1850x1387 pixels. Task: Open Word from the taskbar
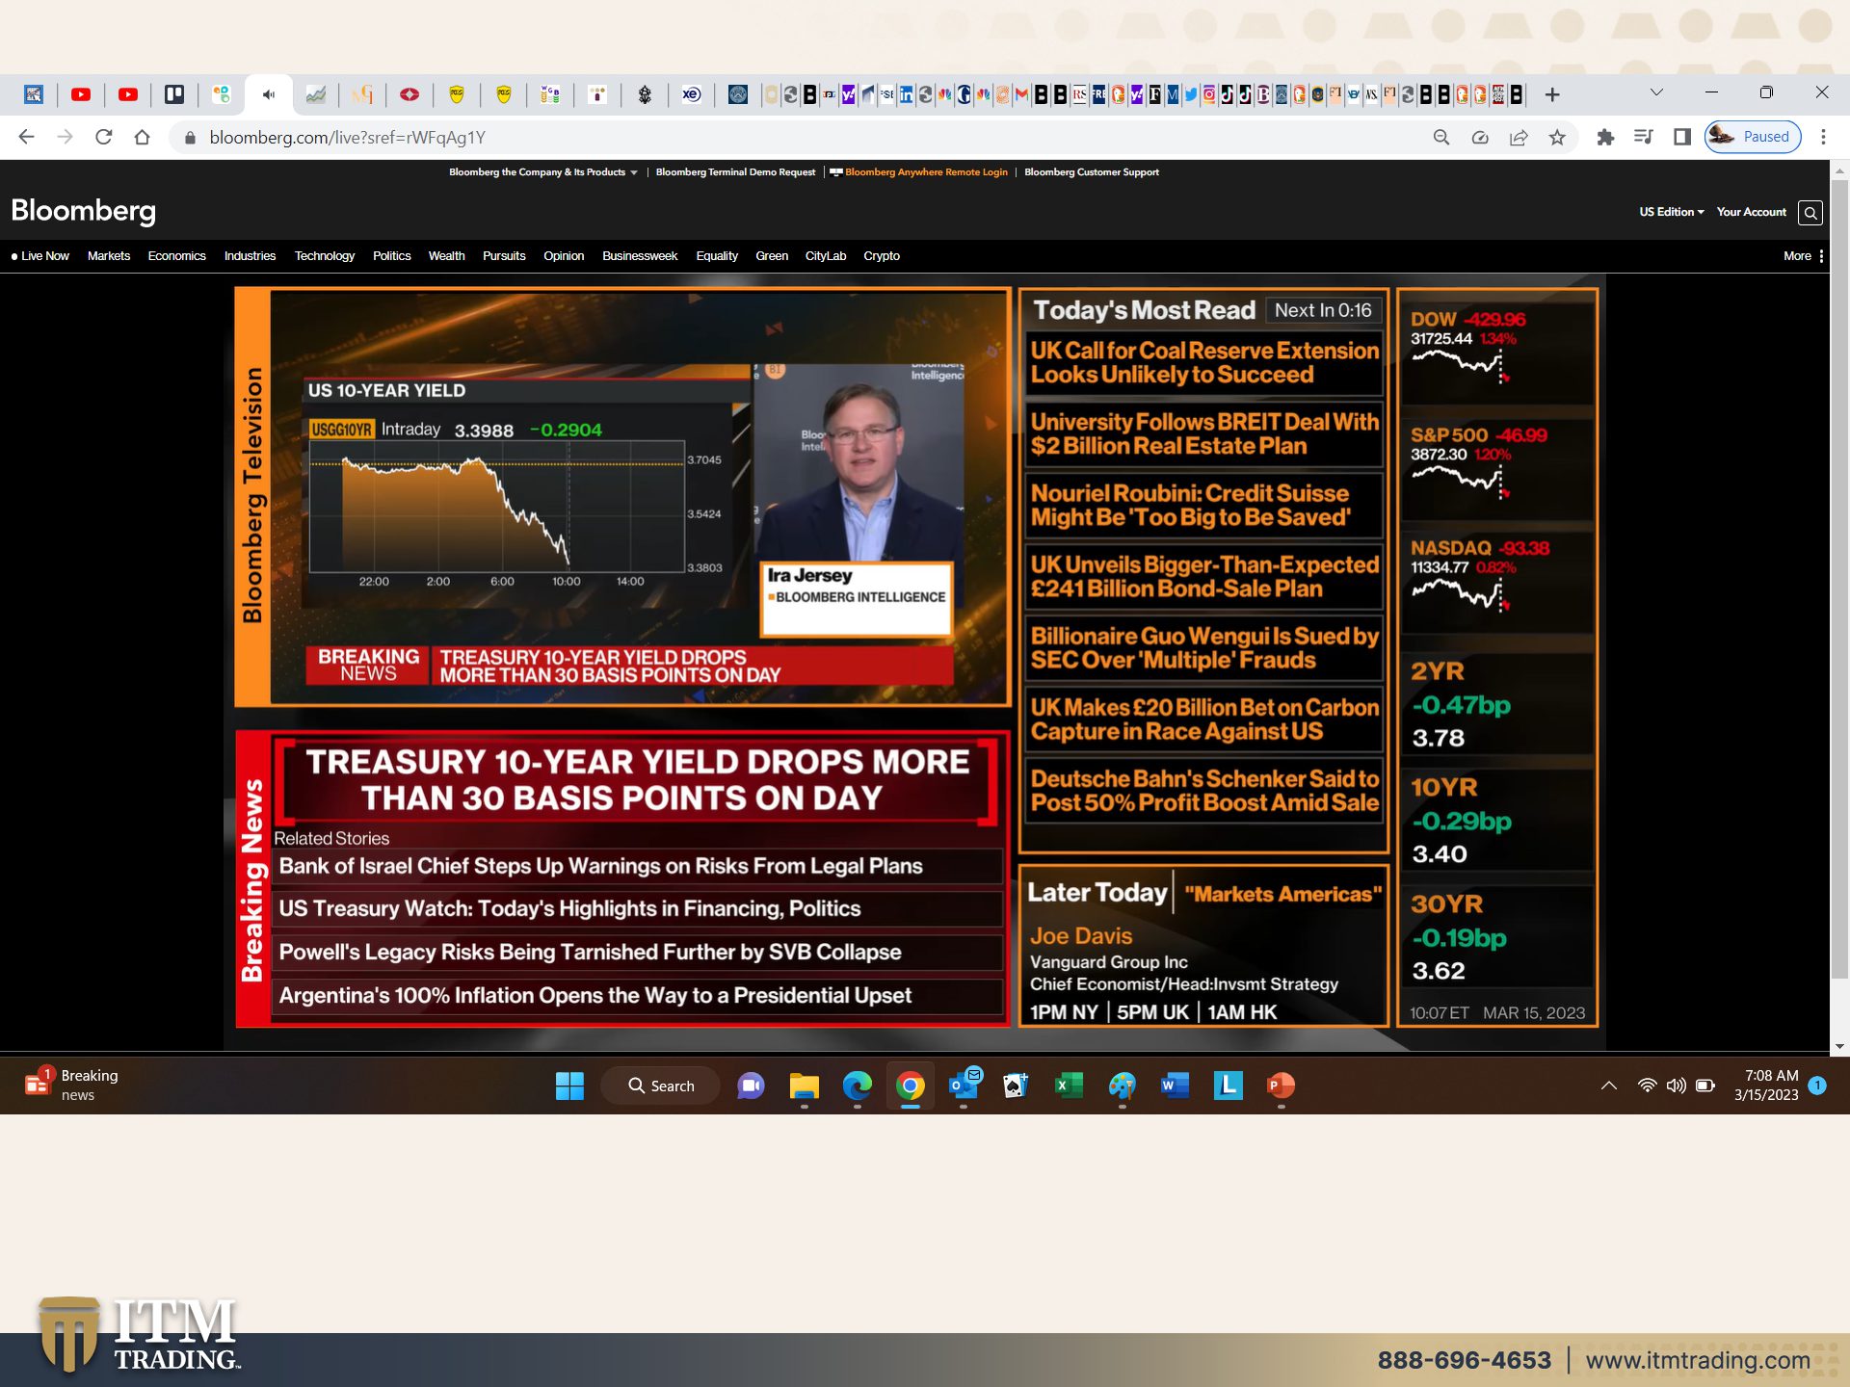[1175, 1086]
